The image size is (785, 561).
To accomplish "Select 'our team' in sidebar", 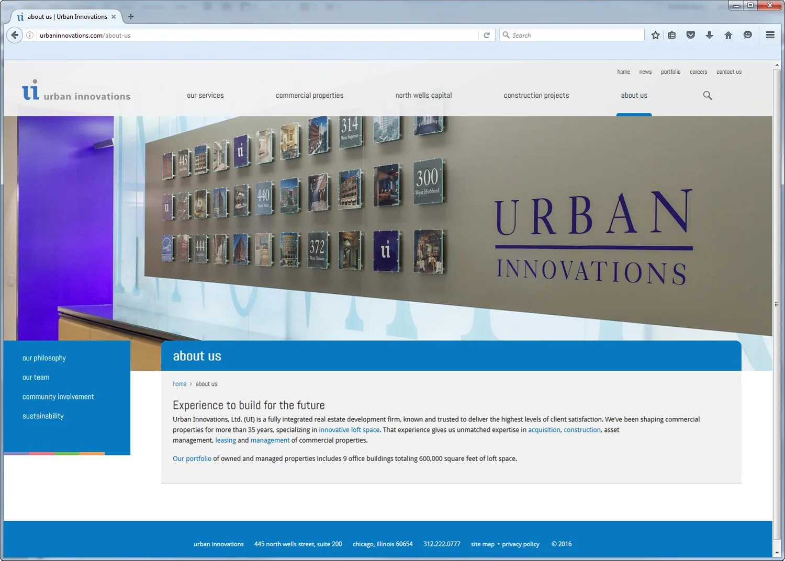I will (x=36, y=377).
